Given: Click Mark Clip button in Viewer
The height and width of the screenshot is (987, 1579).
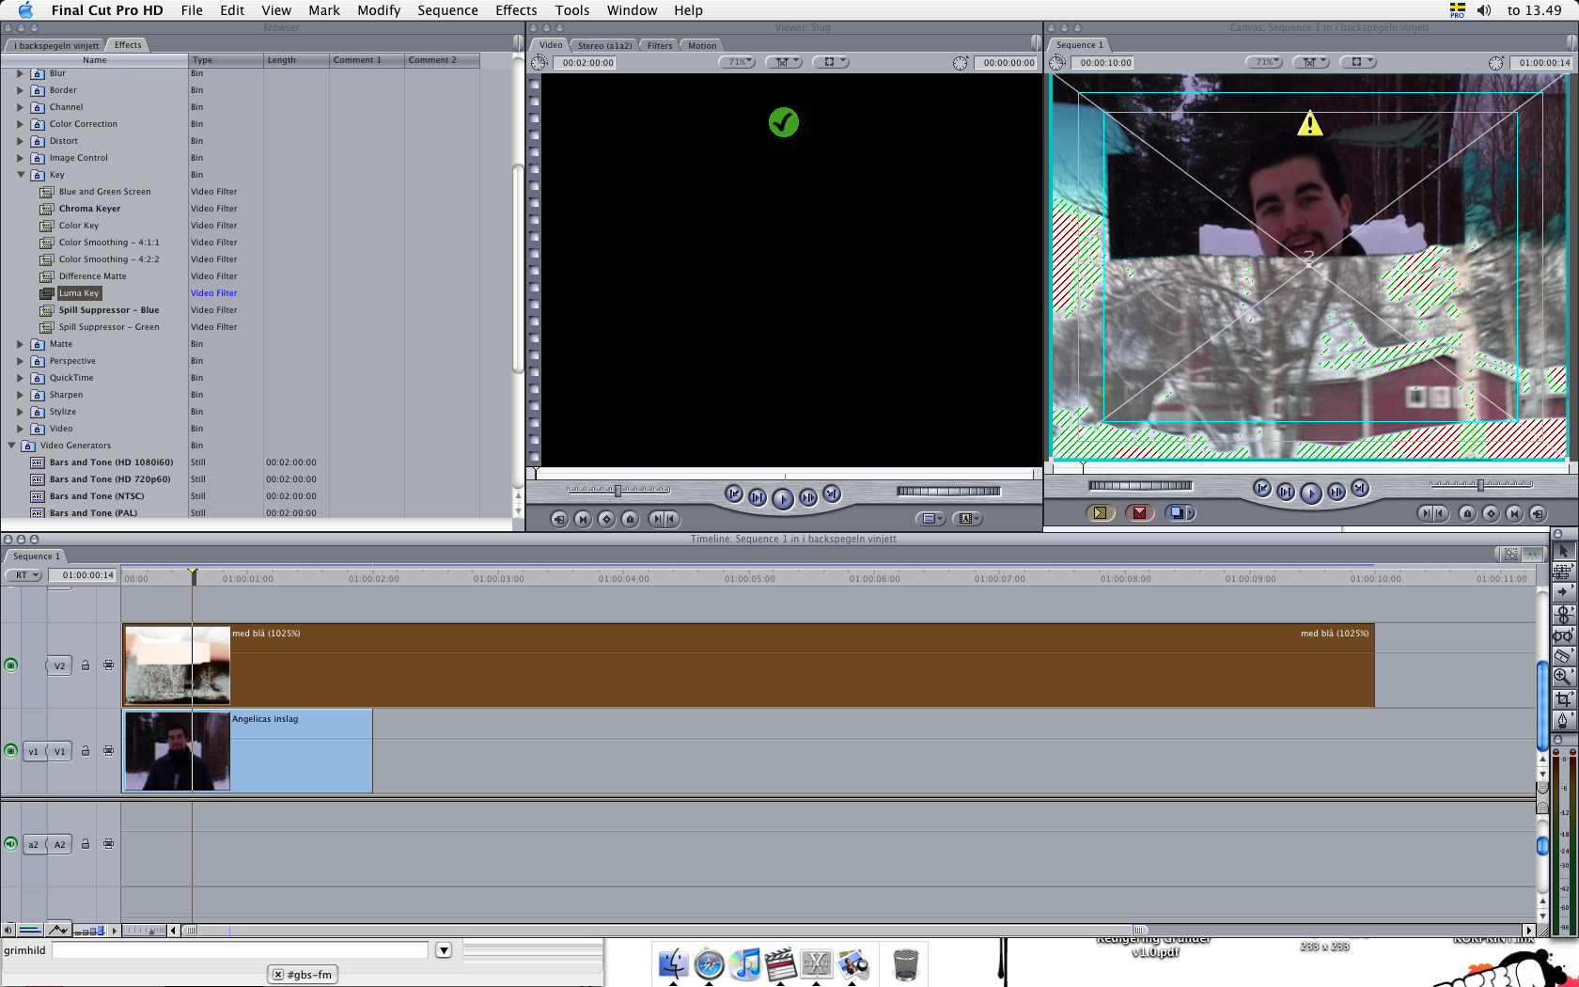Looking at the screenshot, I should [x=583, y=519].
